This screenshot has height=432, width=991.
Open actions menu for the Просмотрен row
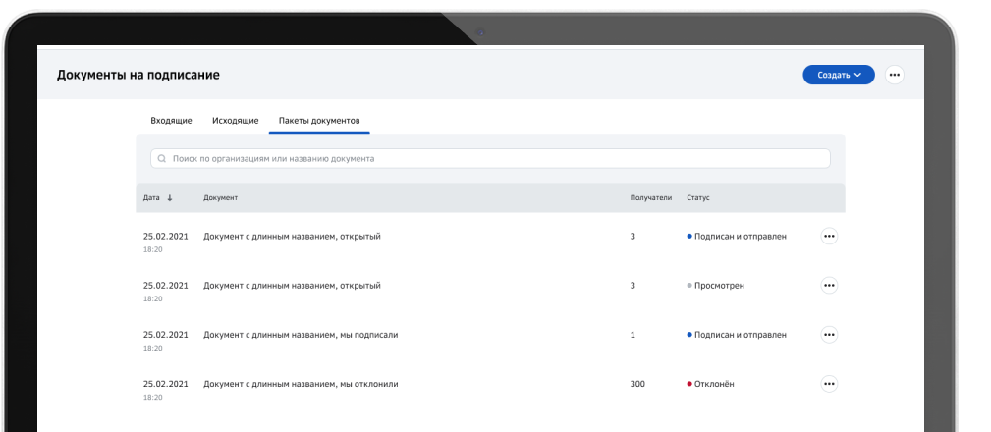pos(829,285)
